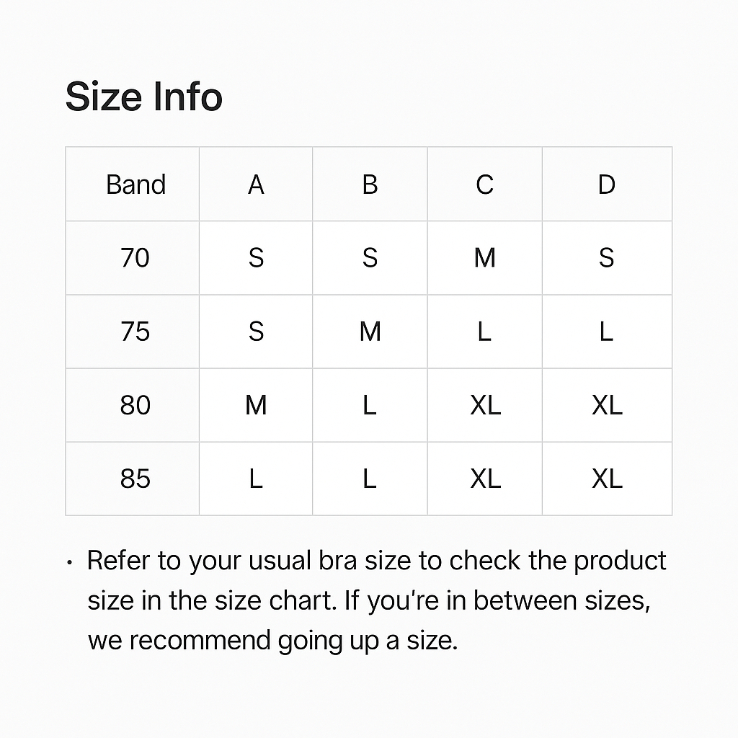The height and width of the screenshot is (738, 738).
Task: Select the band 70 row label
Action: [135, 258]
